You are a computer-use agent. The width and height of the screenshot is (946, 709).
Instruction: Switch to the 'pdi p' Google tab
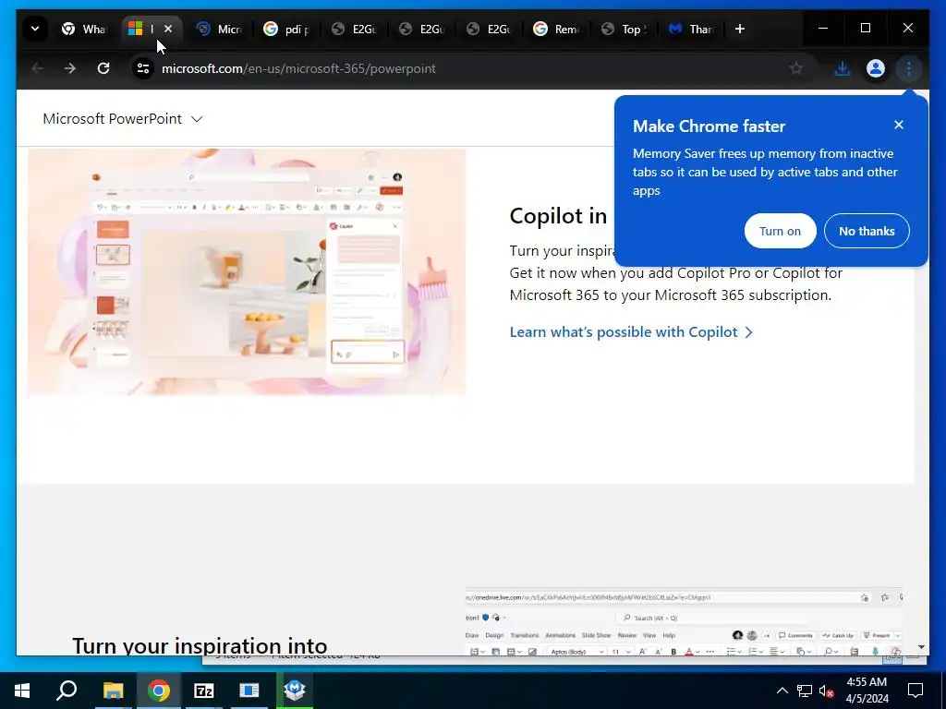[287, 29]
